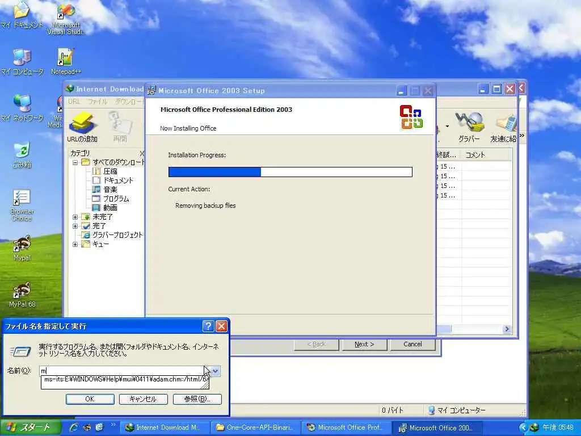Viewport: 581px width, 436px height.
Task: Open the File menu in Internet Download Manager
Action: [98, 102]
